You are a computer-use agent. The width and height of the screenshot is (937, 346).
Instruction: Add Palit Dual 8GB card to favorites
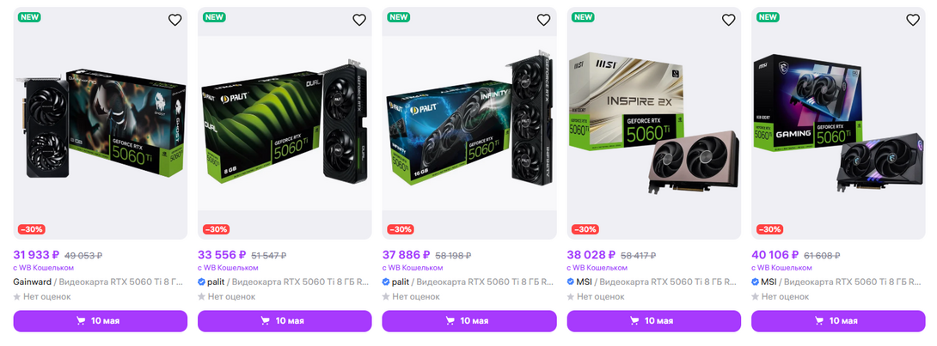359,21
